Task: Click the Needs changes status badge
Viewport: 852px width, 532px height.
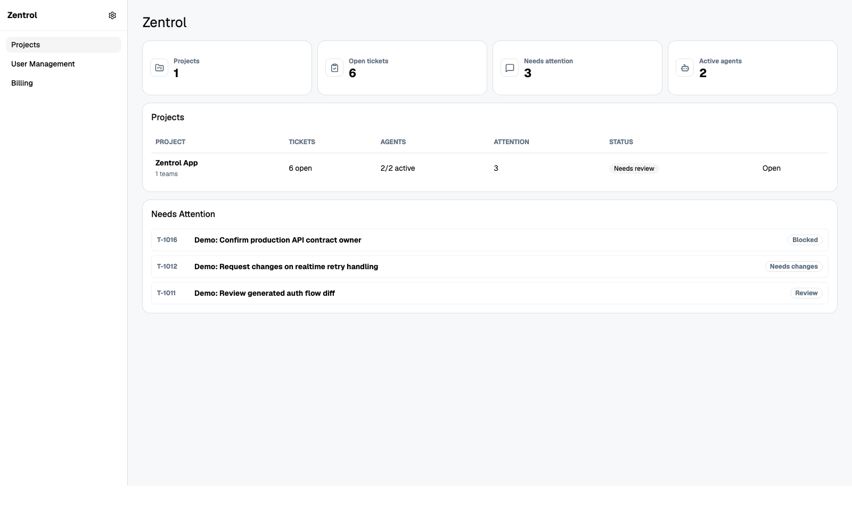Action: pyautogui.click(x=793, y=267)
